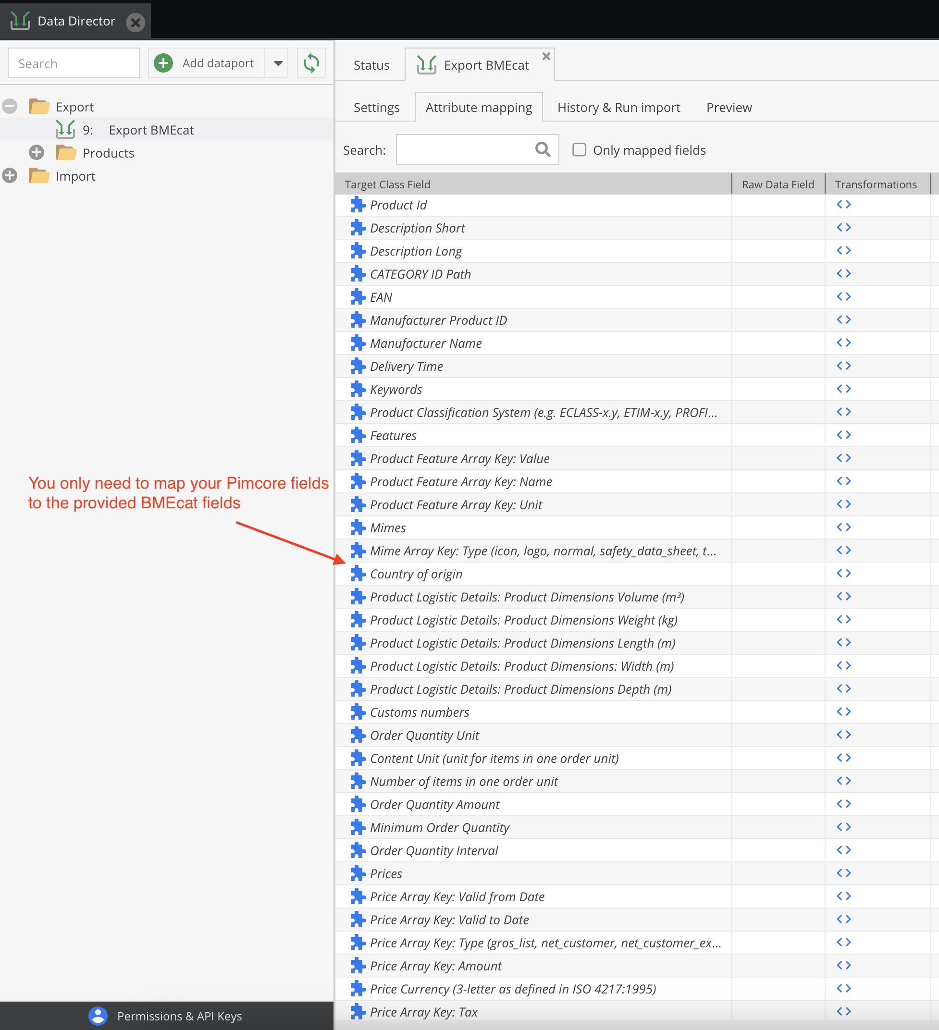This screenshot has width=939, height=1030.
Task: Expand the Products folder
Action: [37, 153]
